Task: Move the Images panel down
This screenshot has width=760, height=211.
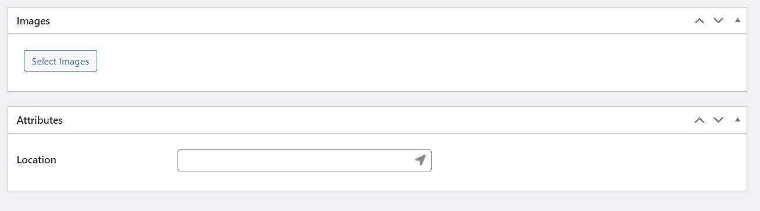Action: 719,21
